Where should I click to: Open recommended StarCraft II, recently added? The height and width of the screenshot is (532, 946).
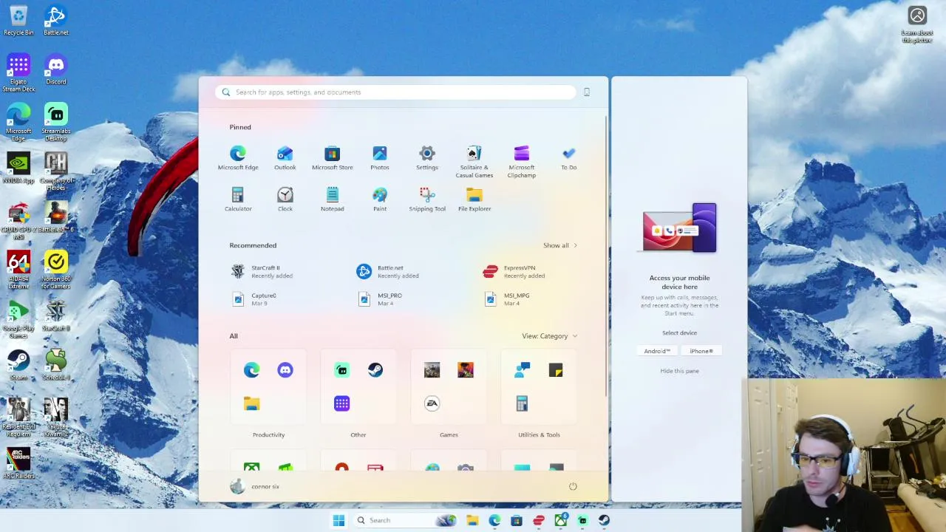pos(263,272)
